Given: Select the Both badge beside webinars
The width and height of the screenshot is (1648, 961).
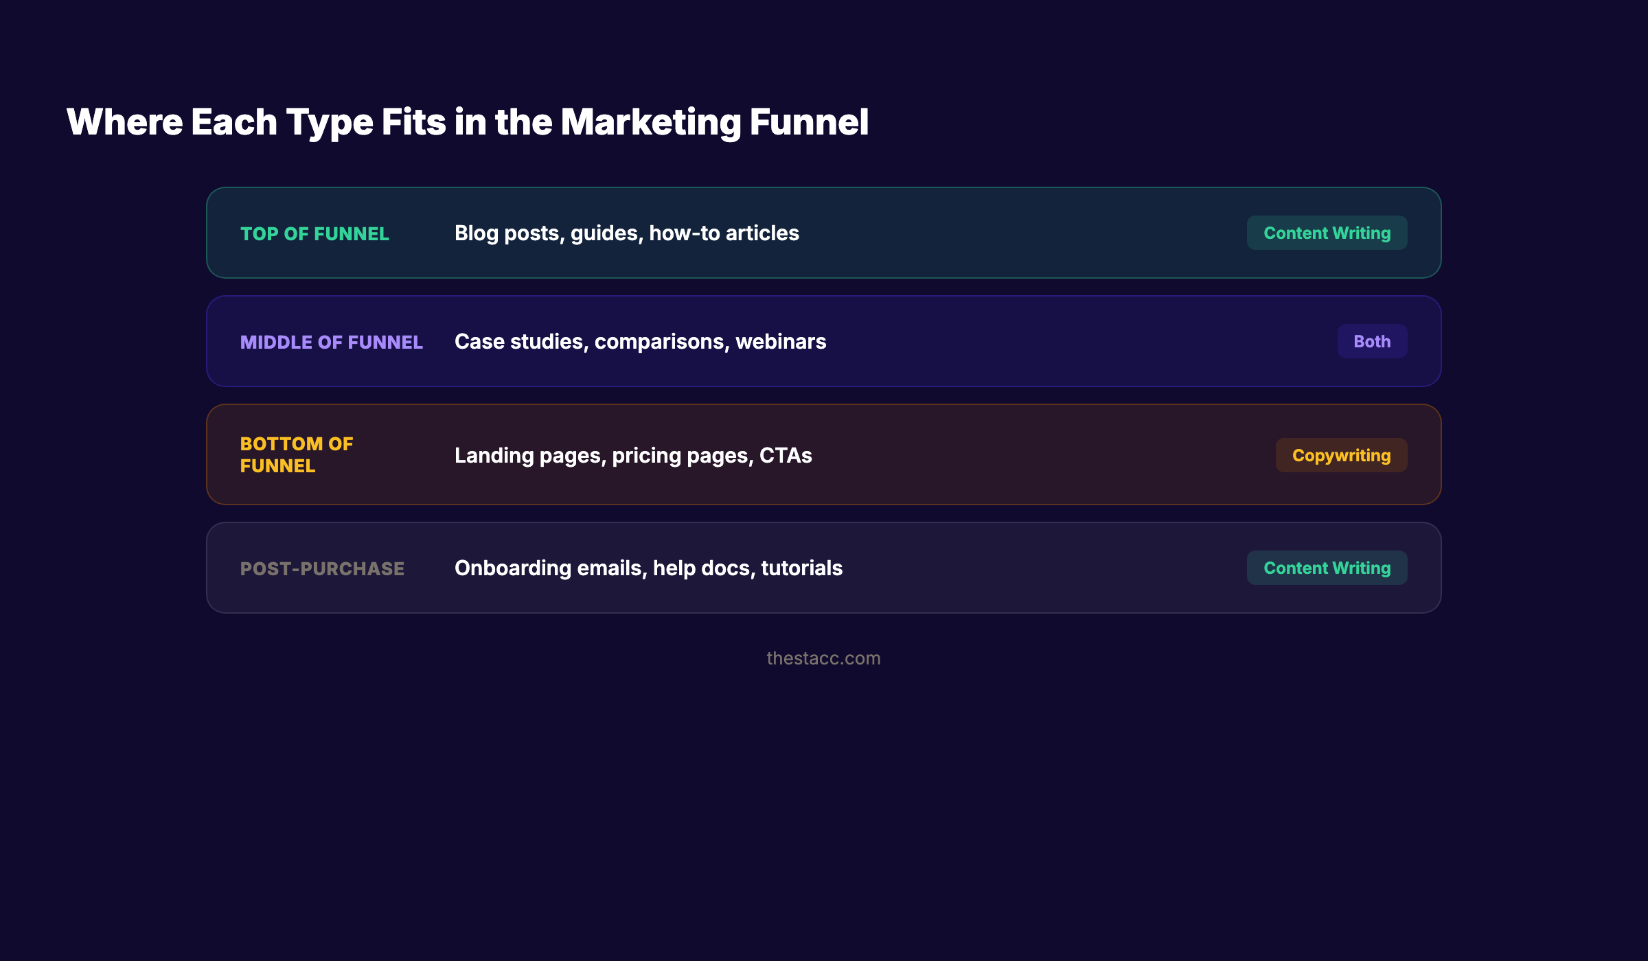Looking at the screenshot, I should pos(1372,340).
